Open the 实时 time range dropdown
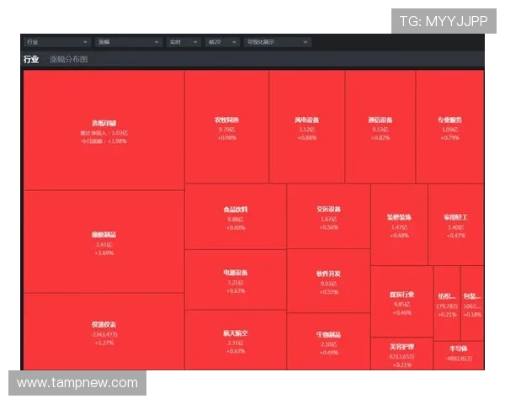This screenshot has height=404, width=505. (x=183, y=41)
